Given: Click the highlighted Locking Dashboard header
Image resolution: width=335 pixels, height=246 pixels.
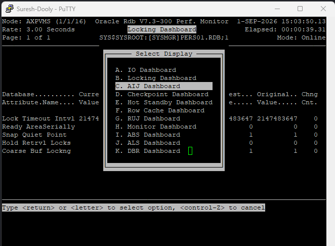Looking at the screenshot, I should (x=162, y=29).
